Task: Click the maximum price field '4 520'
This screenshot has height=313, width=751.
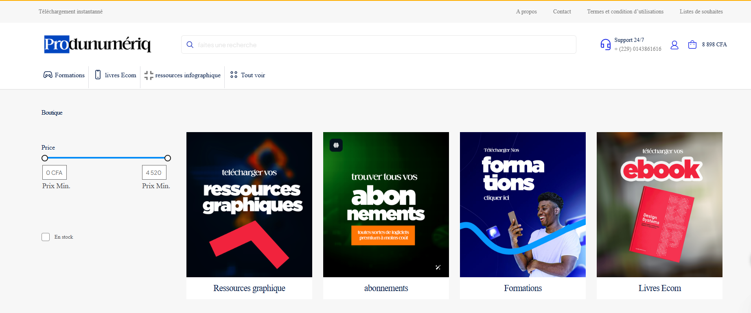Action: coord(154,172)
